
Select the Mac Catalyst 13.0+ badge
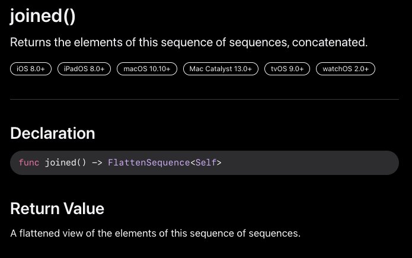[221, 69]
